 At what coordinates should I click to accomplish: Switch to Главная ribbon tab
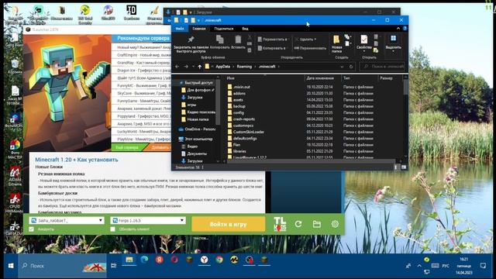pyautogui.click(x=199, y=29)
